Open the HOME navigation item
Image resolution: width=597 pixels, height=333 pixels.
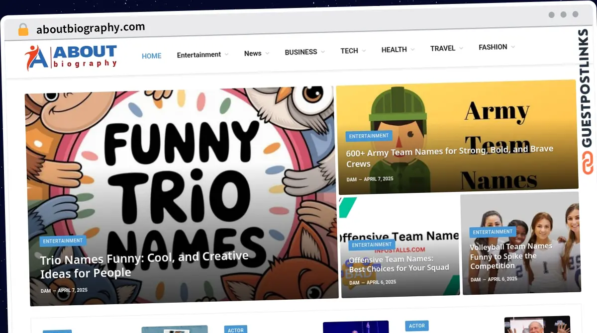pyautogui.click(x=151, y=56)
